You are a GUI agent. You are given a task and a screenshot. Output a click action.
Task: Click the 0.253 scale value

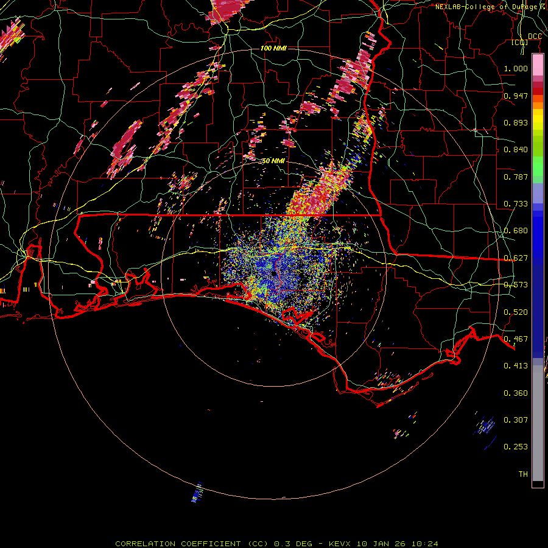(x=516, y=447)
